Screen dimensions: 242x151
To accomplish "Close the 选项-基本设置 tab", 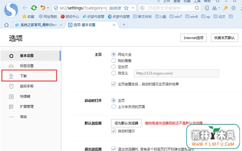I will tap(114, 25).
